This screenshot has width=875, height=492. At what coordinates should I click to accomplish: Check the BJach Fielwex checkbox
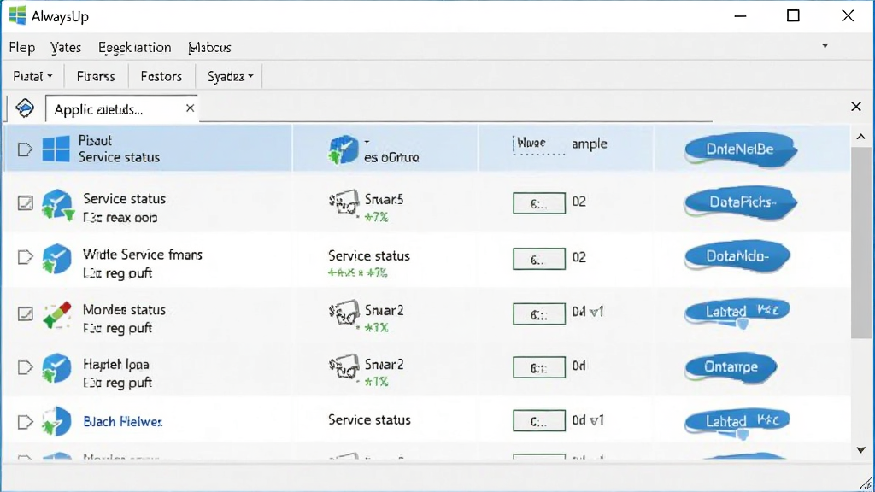point(25,422)
